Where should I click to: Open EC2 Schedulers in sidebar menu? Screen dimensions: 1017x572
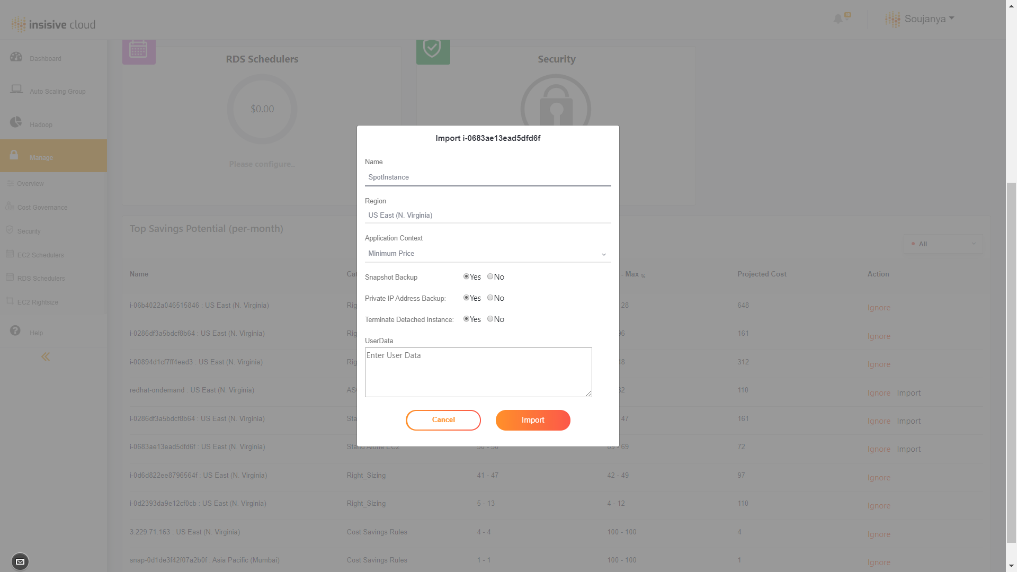40,255
